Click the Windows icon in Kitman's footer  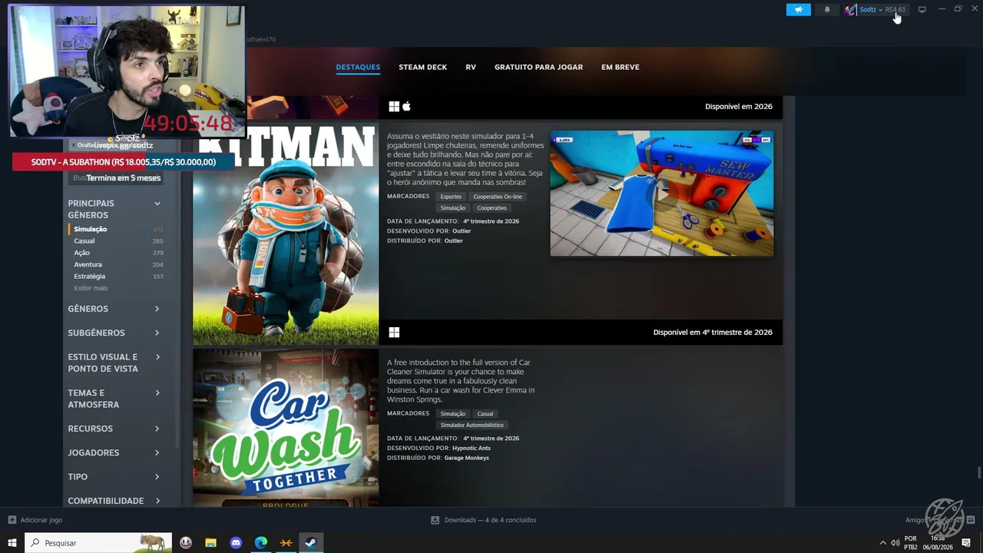pyautogui.click(x=394, y=333)
